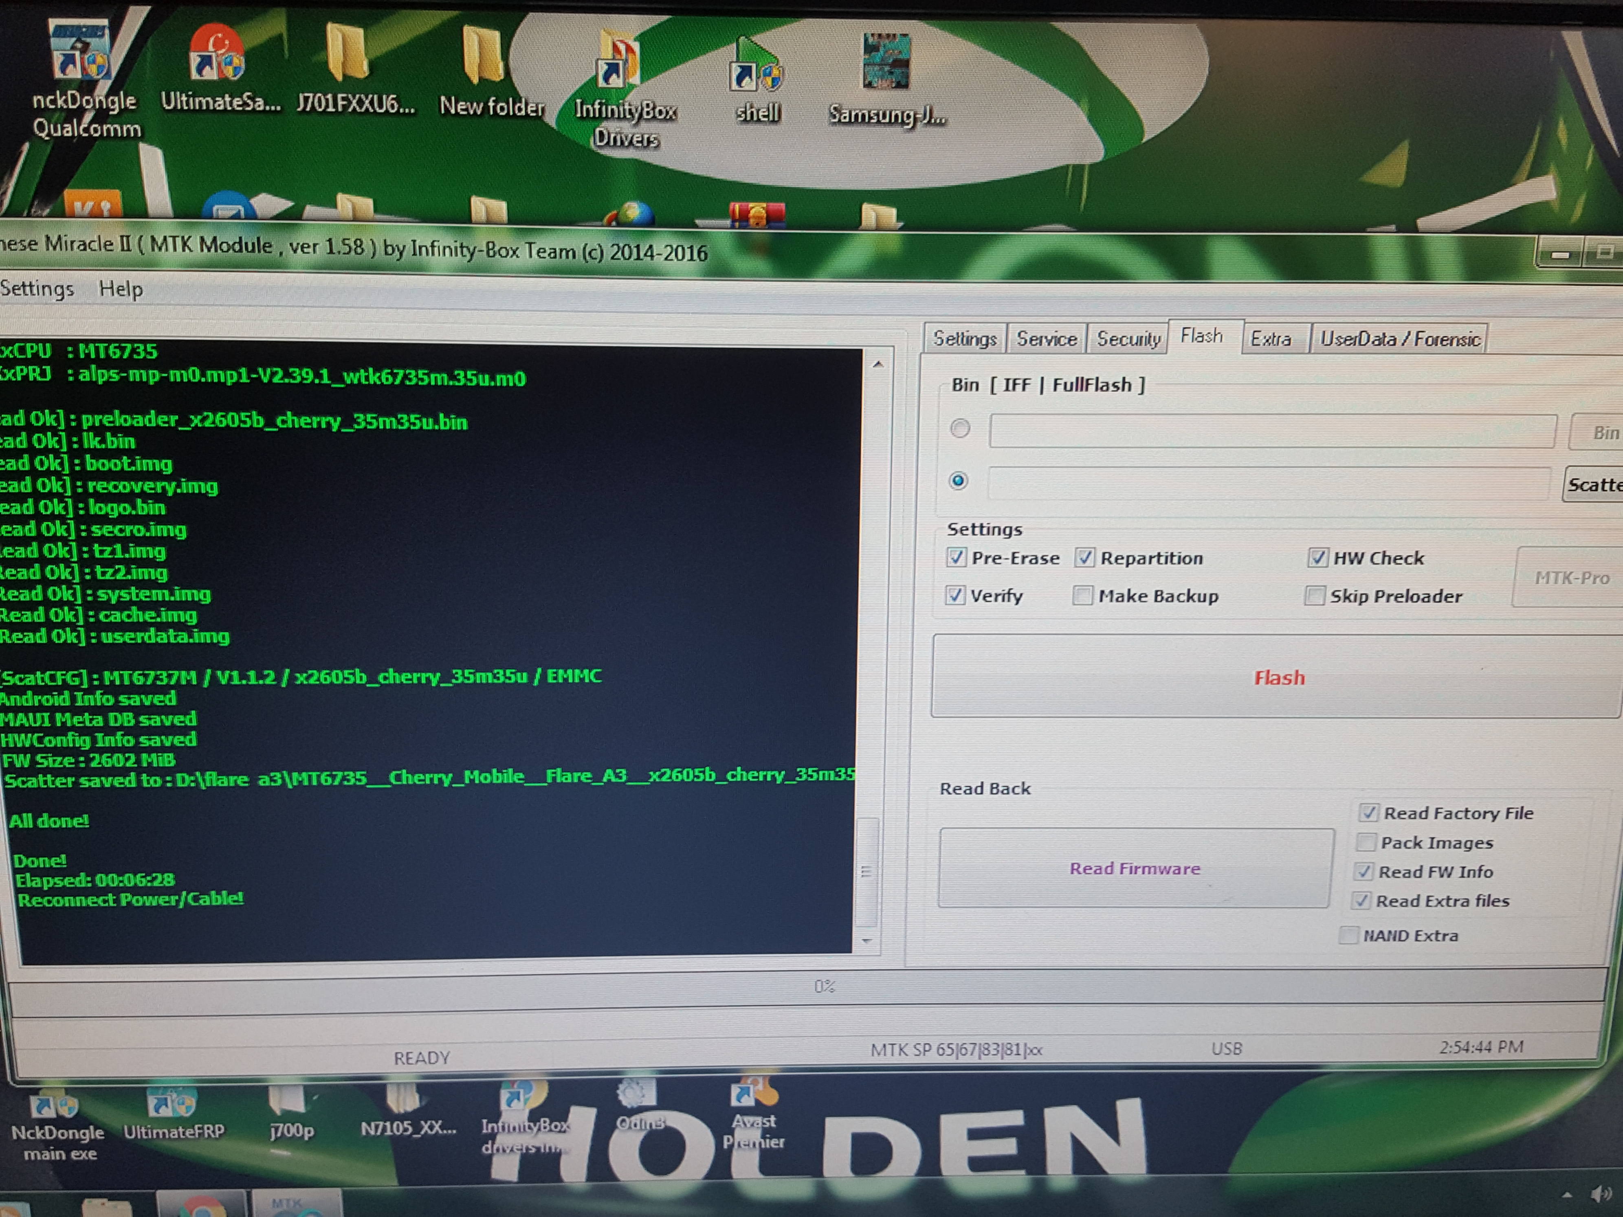This screenshot has height=1217, width=1623.
Task: Click the Read Firmware button
Action: (1135, 868)
